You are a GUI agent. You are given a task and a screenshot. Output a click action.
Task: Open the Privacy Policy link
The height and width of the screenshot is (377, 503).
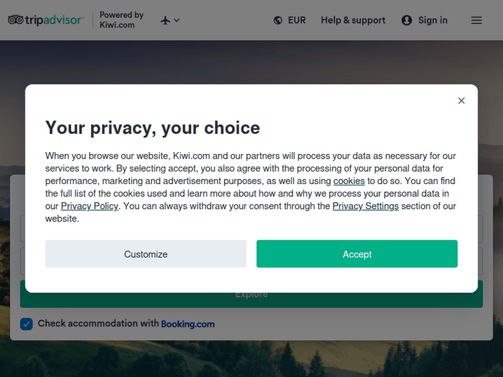point(89,206)
